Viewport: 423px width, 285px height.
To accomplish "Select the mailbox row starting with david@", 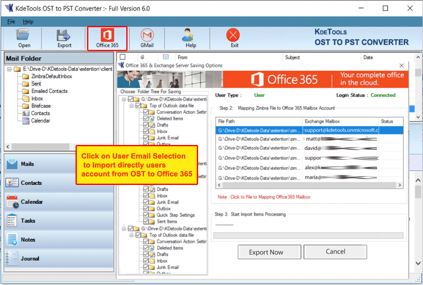I will pyautogui.click(x=310, y=148).
